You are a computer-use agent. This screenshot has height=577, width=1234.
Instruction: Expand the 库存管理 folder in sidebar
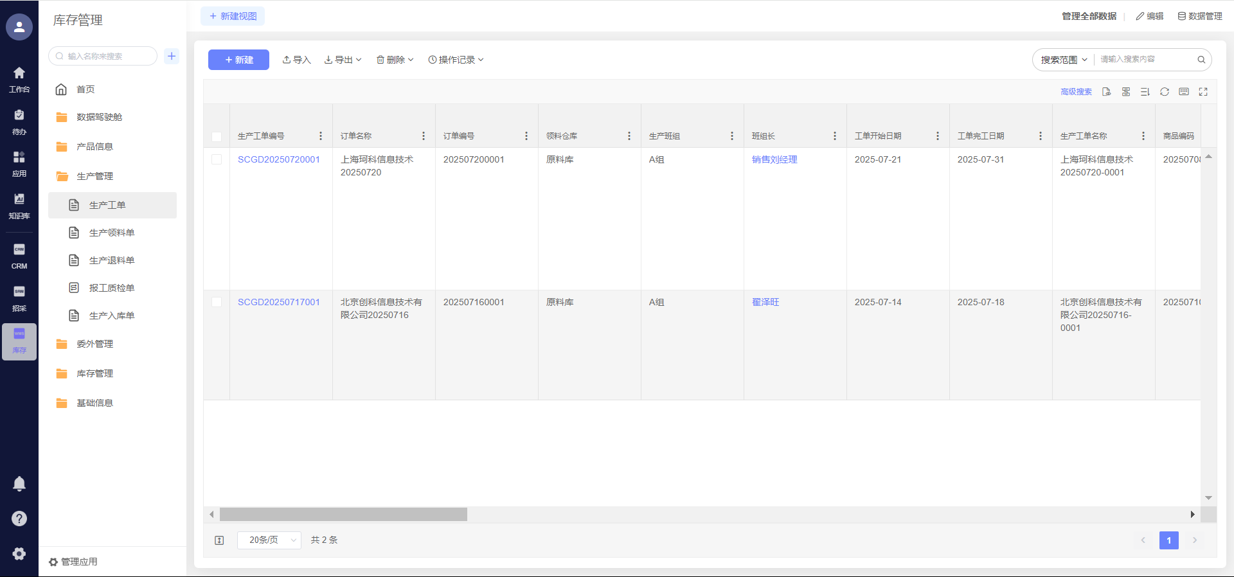click(x=94, y=373)
